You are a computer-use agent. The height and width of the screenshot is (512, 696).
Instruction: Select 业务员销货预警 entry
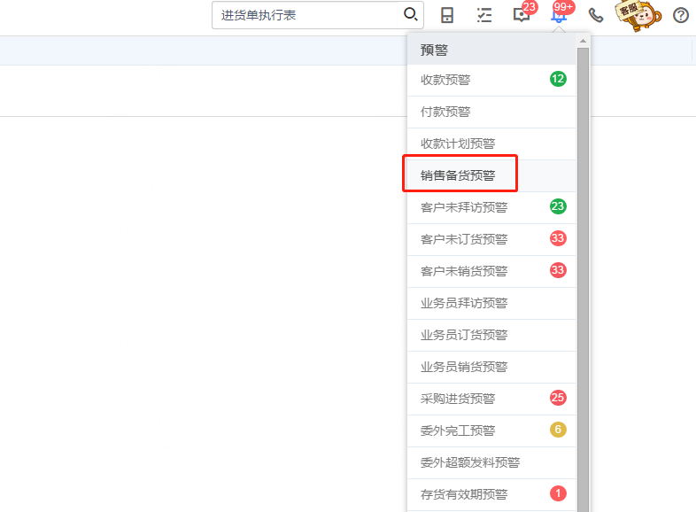click(491, 368)
